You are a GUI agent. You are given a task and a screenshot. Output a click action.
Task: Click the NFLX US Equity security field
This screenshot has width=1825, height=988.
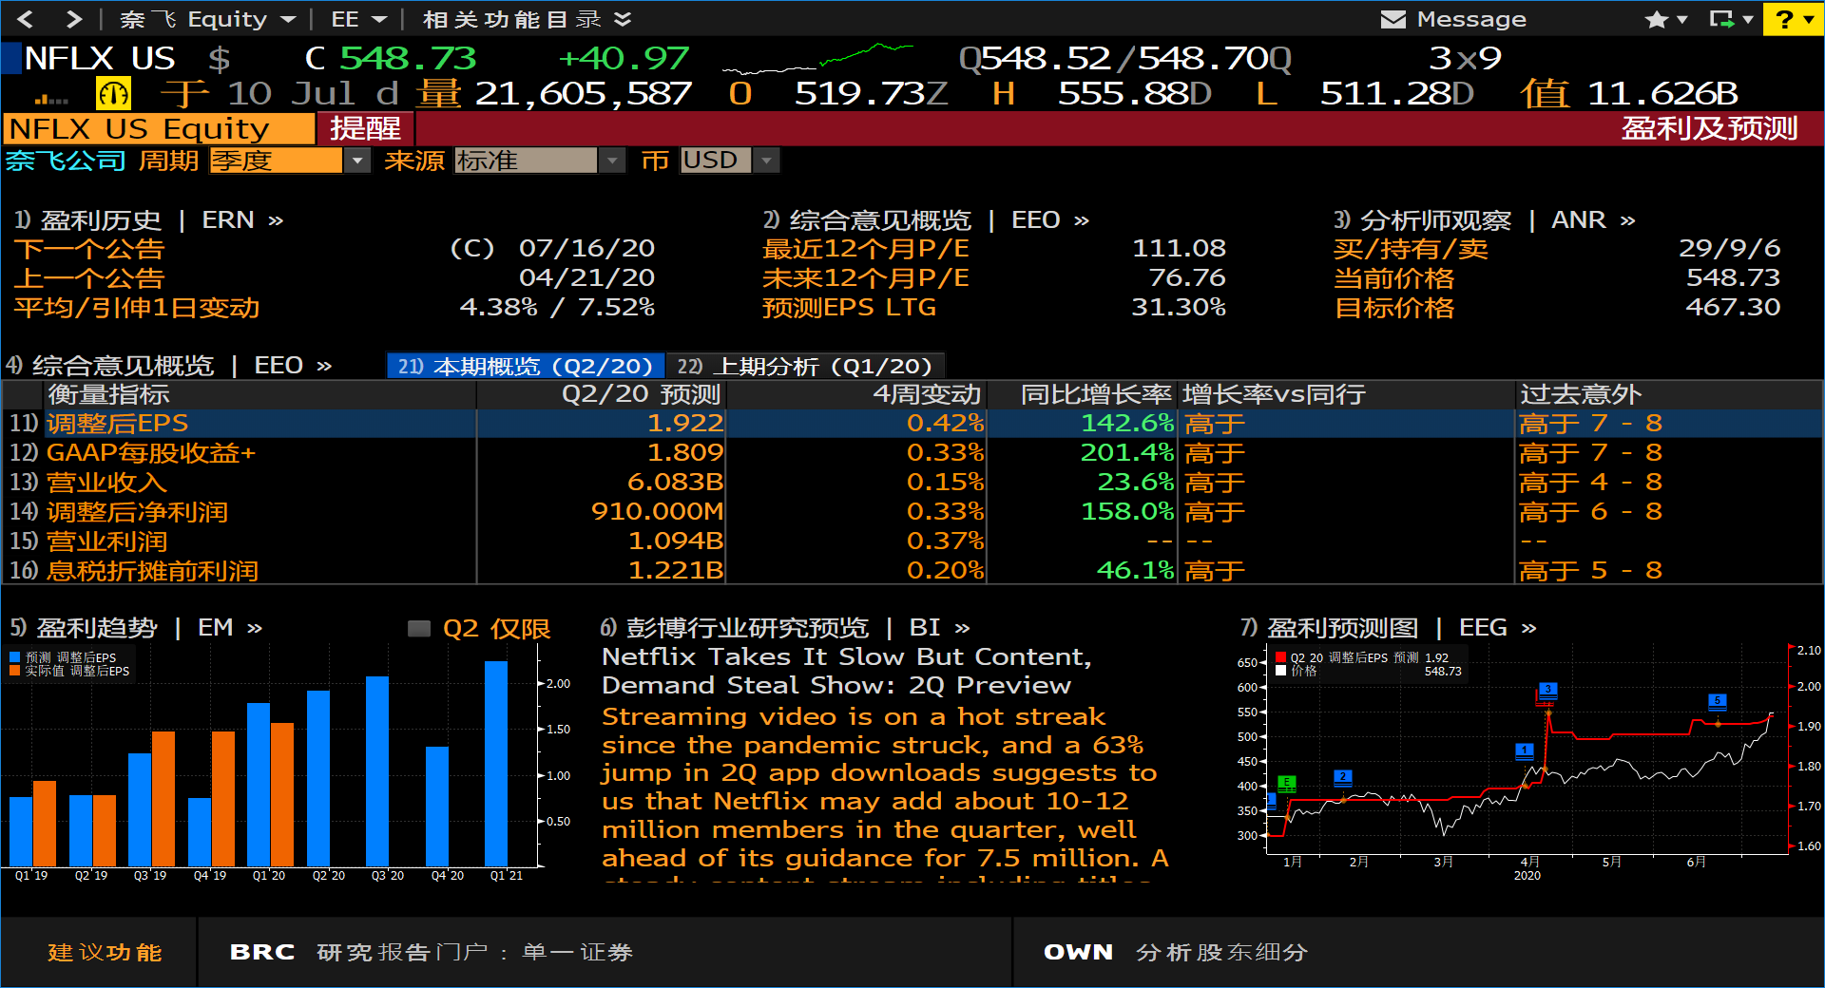159,128
